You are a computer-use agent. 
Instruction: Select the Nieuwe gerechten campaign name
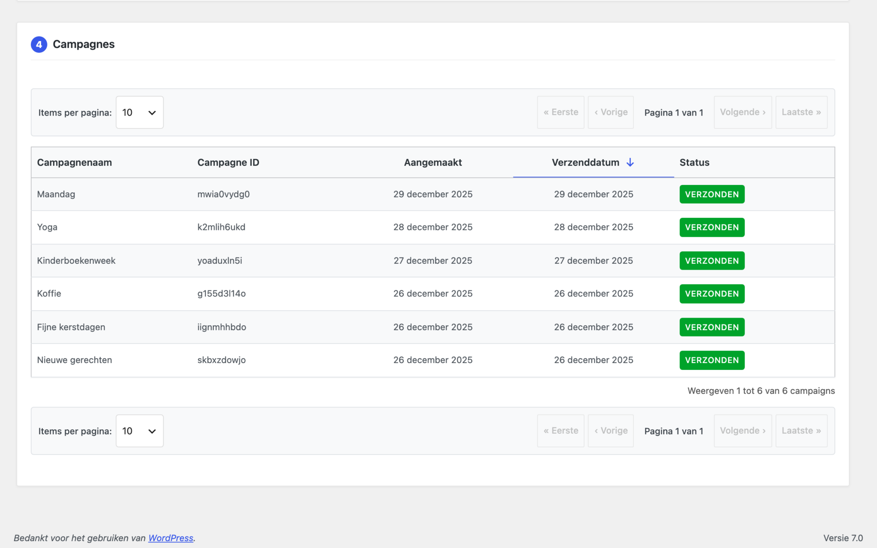75,360
